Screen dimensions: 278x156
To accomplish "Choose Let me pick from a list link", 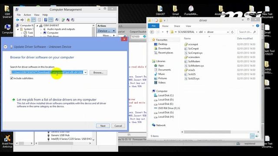I will (56, 100).
